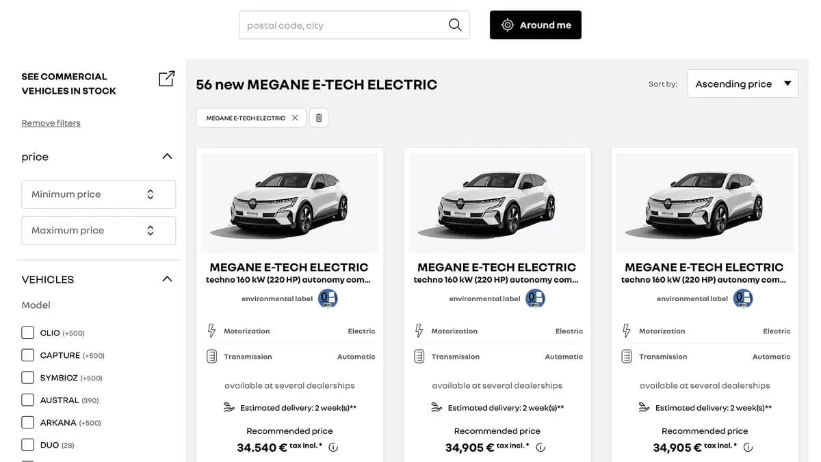Click the delivery truck icon on first card
Screen dimensions: 821x462
pos(230,407)
